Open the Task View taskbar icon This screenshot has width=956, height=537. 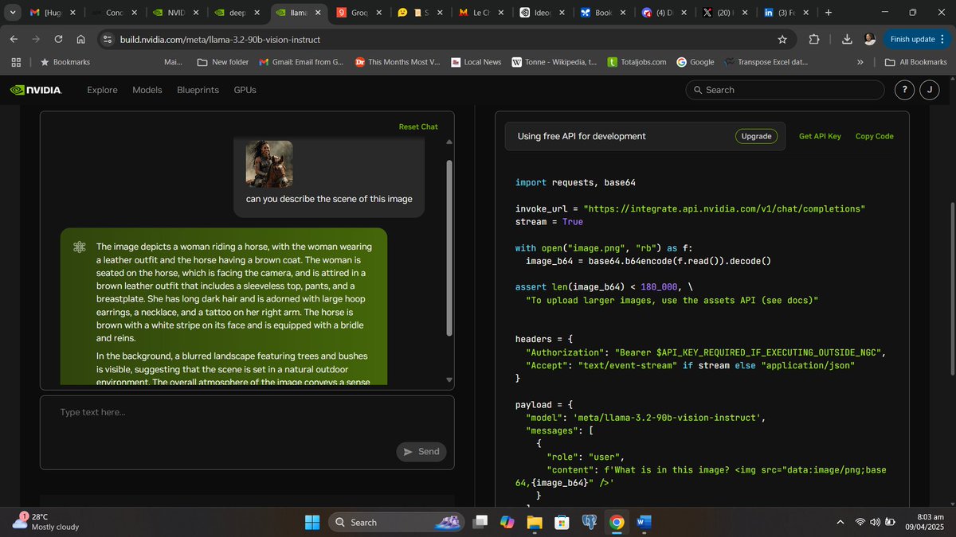click(x=480, y=522)
